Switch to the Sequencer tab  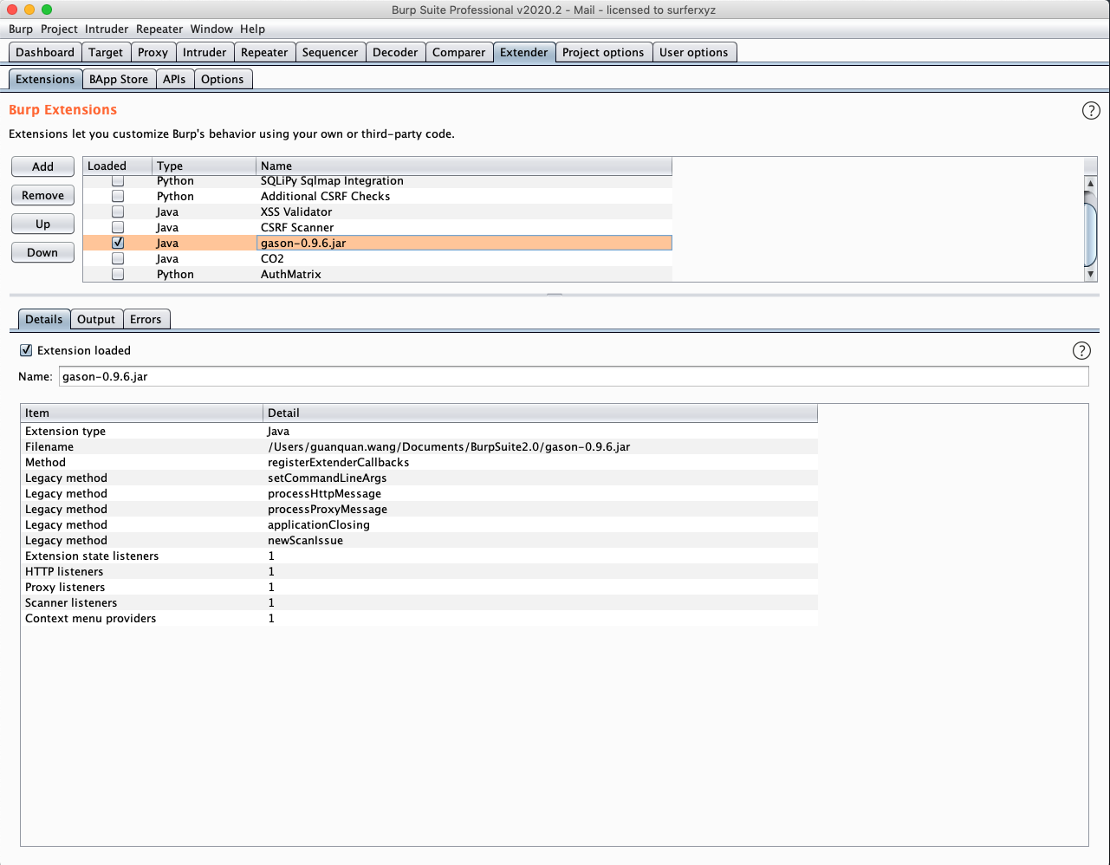330,53
